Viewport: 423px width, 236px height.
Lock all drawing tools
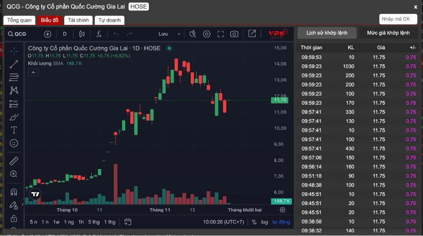click(x=14, y=218)
